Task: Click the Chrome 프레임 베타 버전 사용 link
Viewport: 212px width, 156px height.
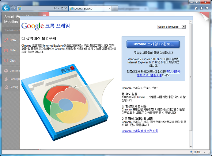Action: pos(140,131)
